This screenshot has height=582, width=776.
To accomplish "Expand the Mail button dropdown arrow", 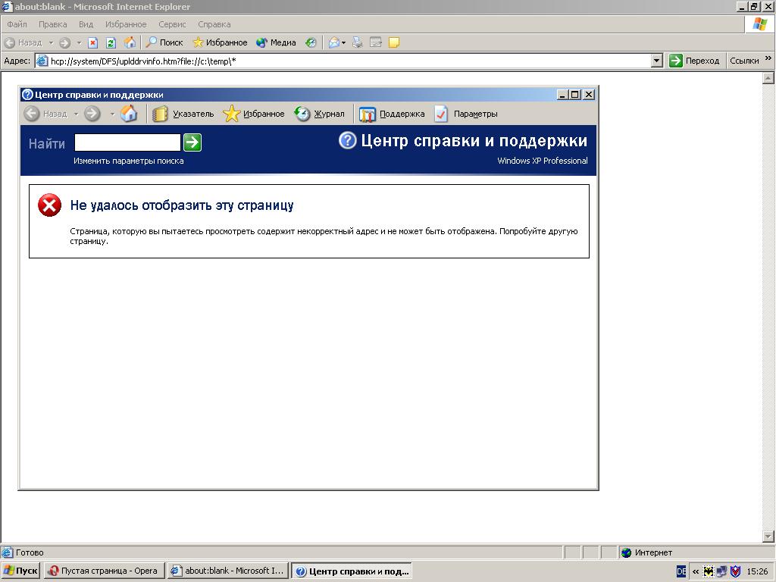I will tap(343, 42).
